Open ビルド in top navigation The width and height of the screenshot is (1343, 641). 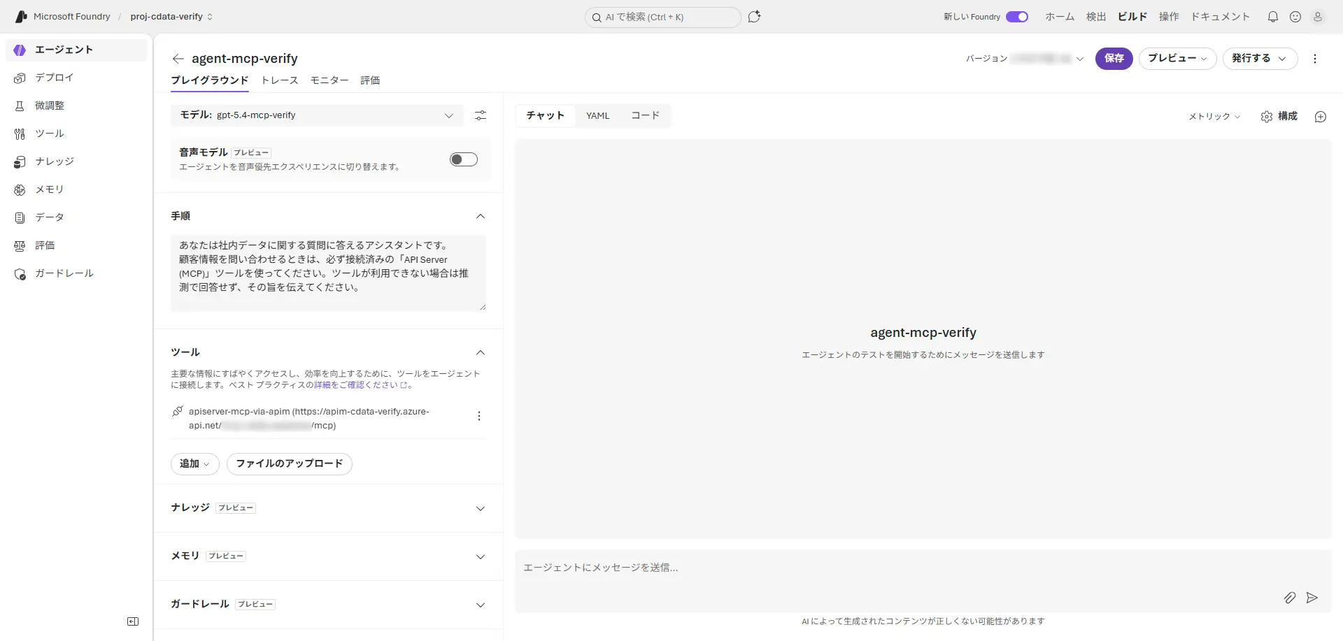coord(1132,17)
